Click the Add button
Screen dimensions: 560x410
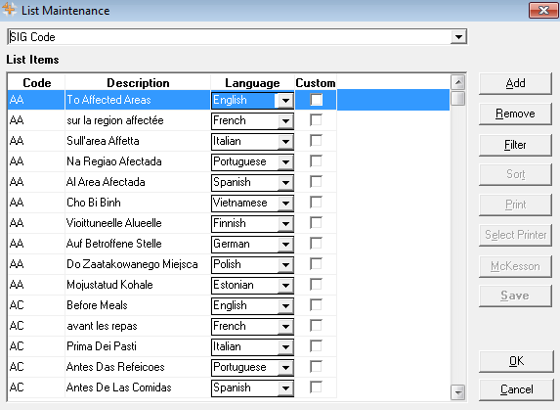[x=515, y=83]
